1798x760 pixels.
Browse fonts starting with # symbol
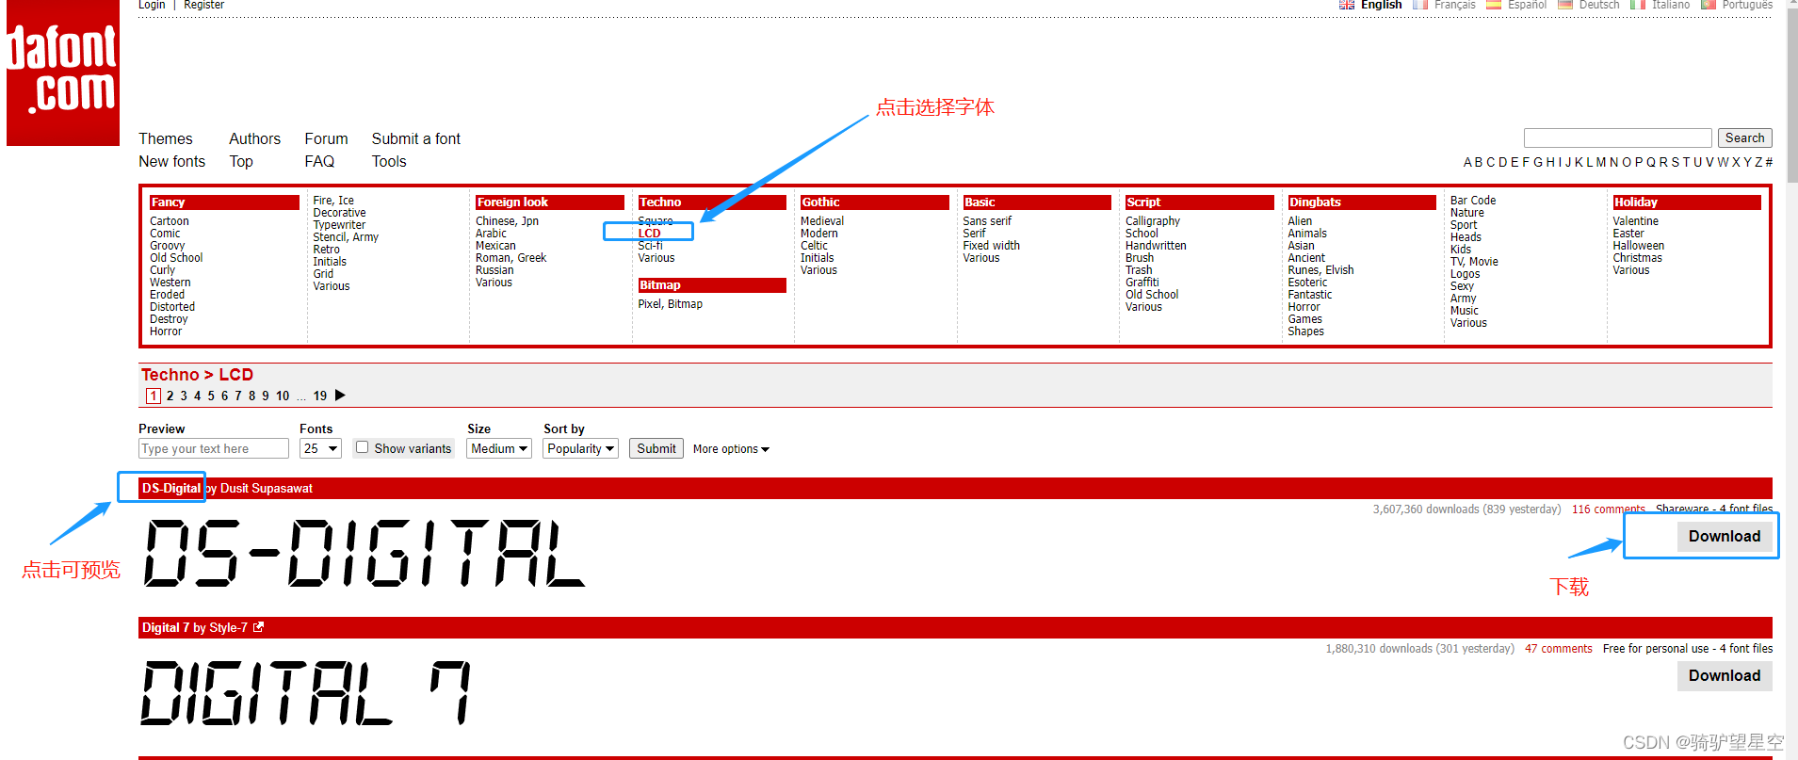pyautogui.click(x=1768, y=162)
